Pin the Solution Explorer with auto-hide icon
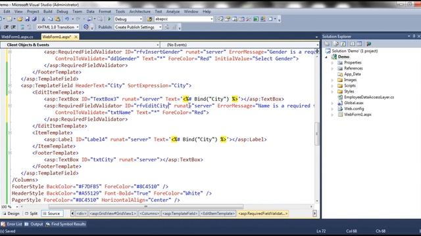Screen dimensions: 421x236 click(x=414, y=36)
